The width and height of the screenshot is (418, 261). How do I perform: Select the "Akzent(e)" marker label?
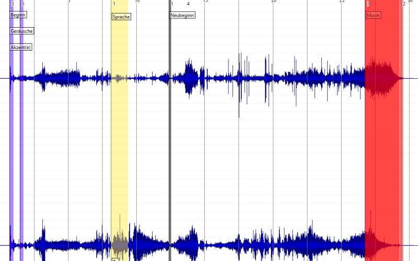(21, 48)
